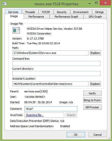The height and width of the screenshot is (141, 112).
Task: Click Explore next to the Path field
Action: [x=95, y=53]
